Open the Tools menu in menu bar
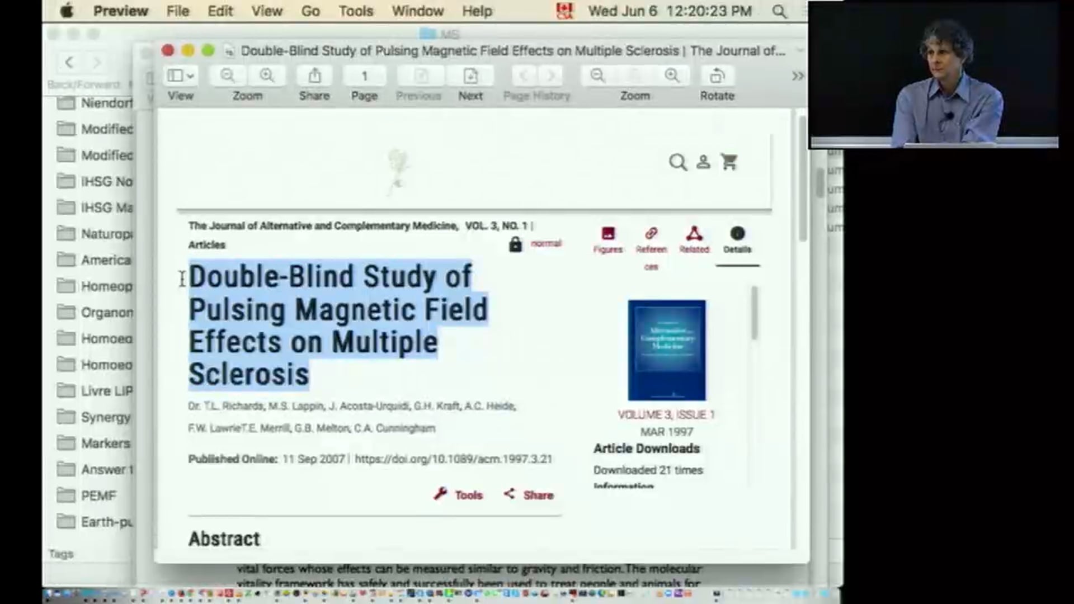The image size is (1074, 604). tap(356, 11)
